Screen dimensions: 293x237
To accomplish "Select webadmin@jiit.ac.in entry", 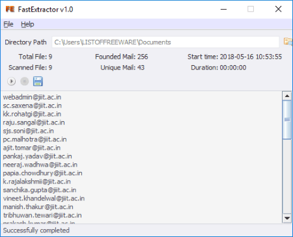I will (32, 97).
